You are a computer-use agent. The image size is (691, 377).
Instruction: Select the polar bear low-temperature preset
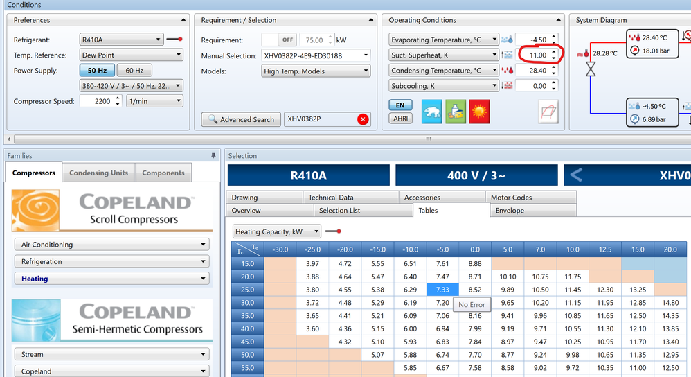(x=432, y=112)
